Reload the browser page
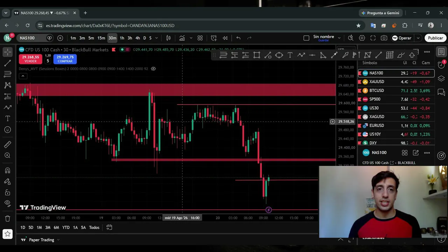448x252 pixels. point(28,26)
